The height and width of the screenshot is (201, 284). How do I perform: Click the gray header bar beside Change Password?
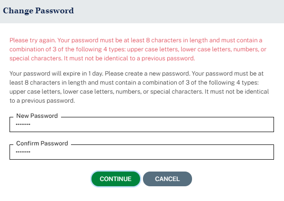point(177,11)
